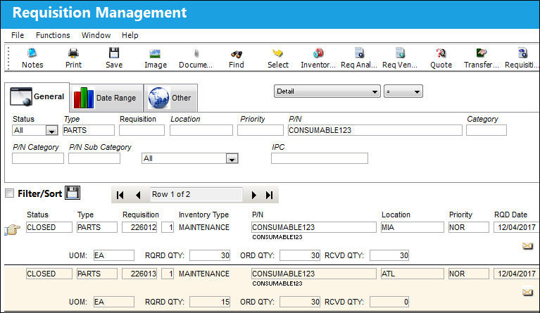The height and width of the screenshot is (313, 540).
Task: Click the Location filter input field
Action: (201, 130)
